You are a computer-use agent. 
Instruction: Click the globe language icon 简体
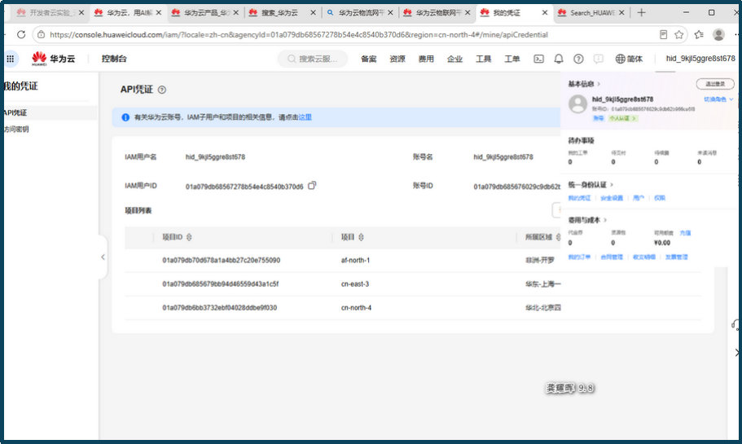[x=629, y=59]
